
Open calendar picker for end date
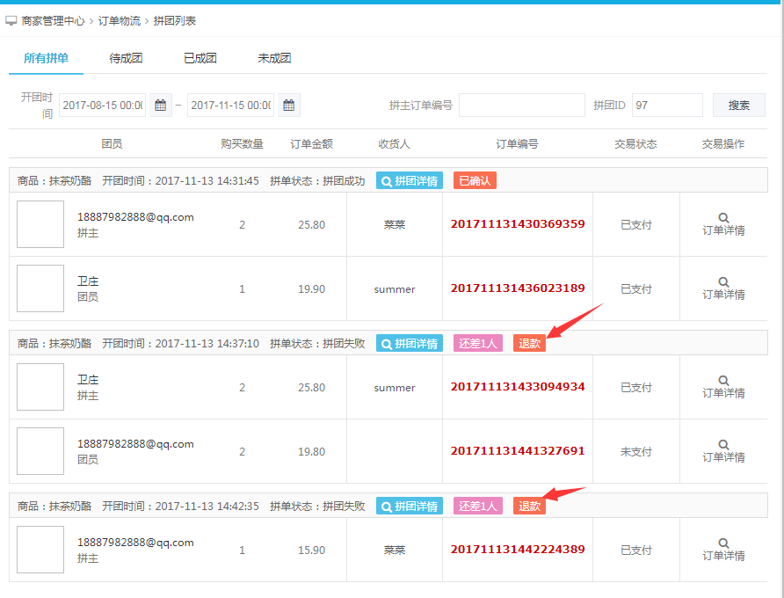[x=289, y=106]
